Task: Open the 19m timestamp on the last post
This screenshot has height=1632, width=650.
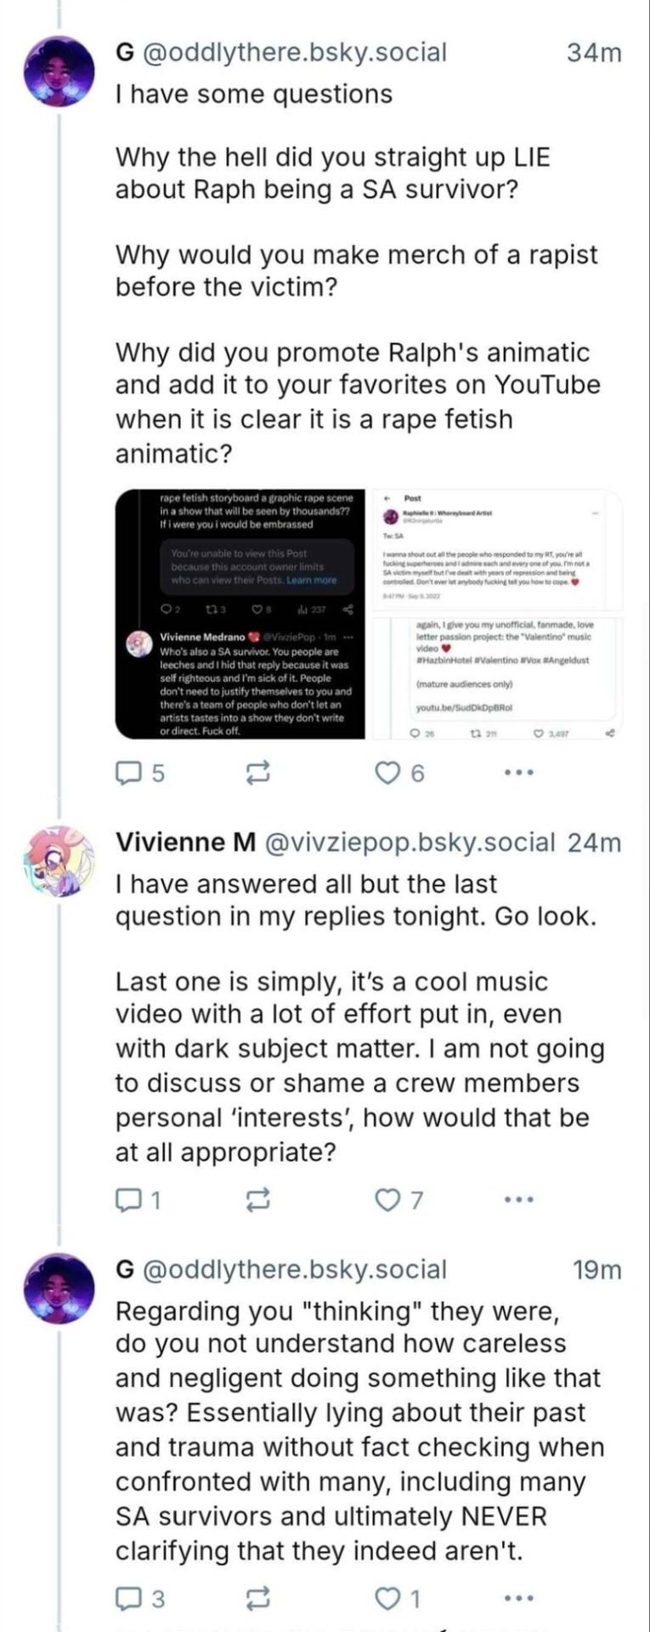Action: click(x=597, y=1270)
